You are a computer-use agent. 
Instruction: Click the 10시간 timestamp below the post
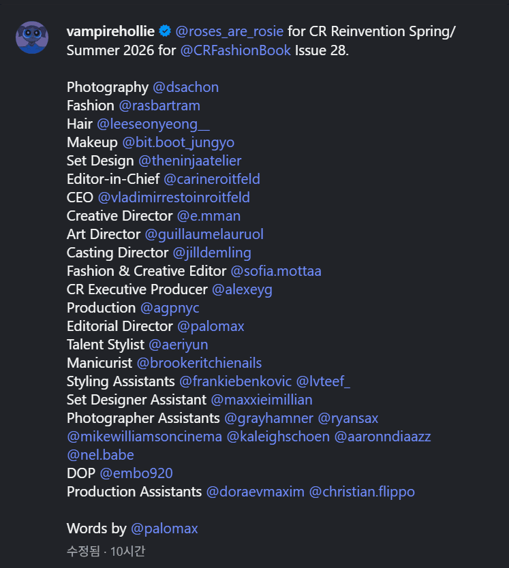pos(129,551)
